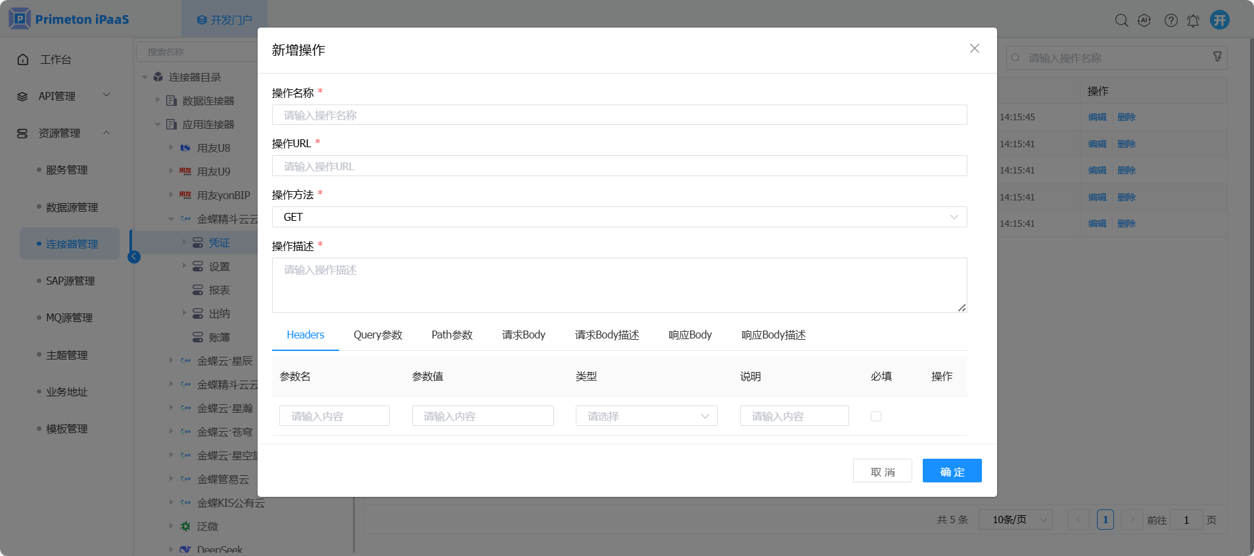Open the AI assistant icon in header
1254x556 pixels.
pyautogui.click(x=1144, y=20)
